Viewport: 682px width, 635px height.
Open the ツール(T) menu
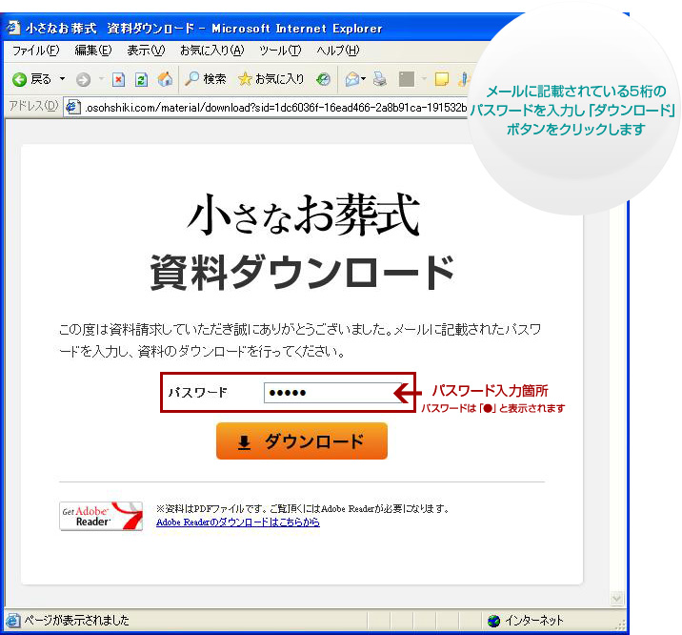point(280,51)
